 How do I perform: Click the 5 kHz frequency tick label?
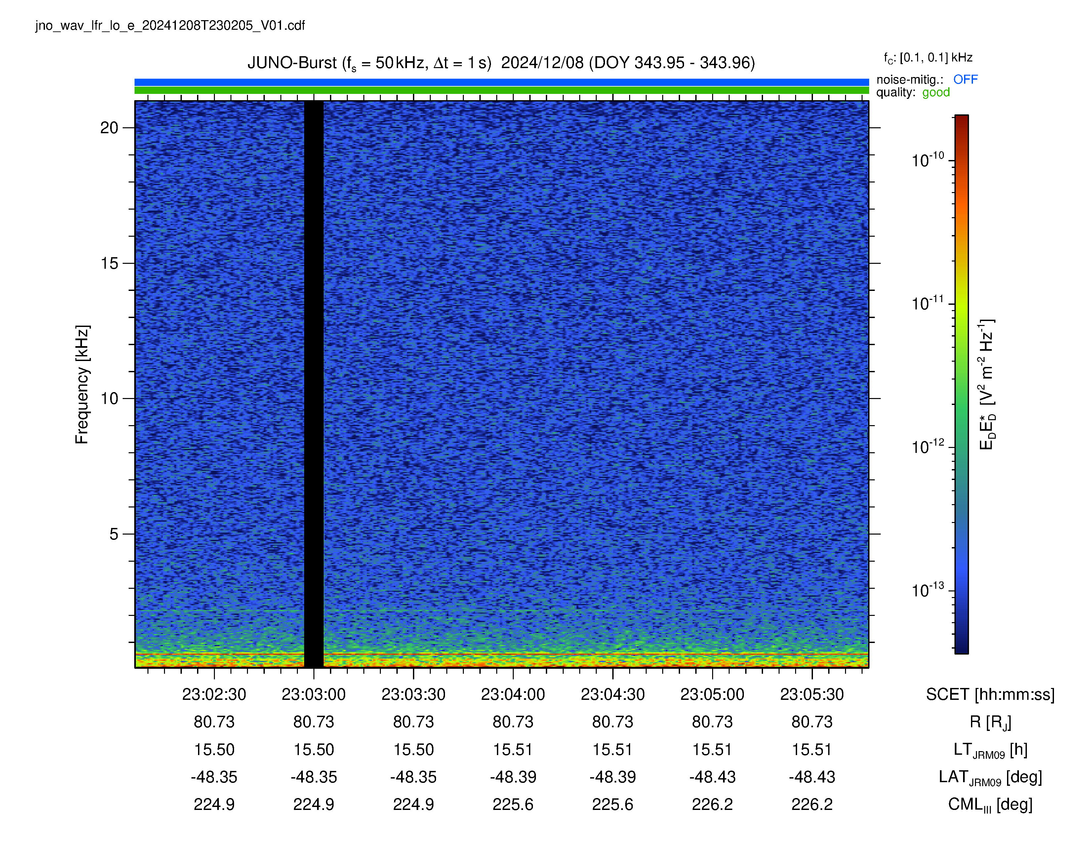114,534
